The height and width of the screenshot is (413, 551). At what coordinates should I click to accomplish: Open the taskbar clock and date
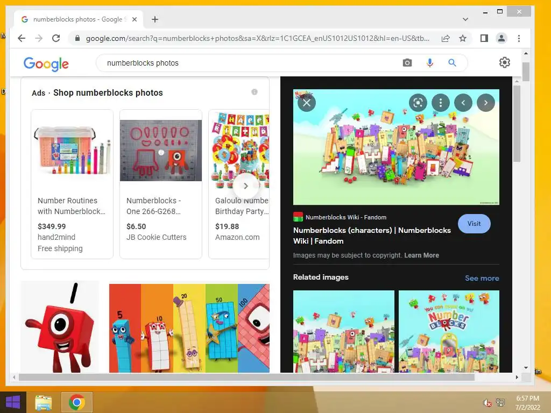pyautogui.click(x=527, y=403)
